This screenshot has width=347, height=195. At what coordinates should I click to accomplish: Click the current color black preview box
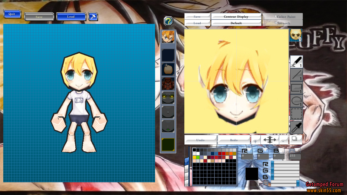[252, 174]
